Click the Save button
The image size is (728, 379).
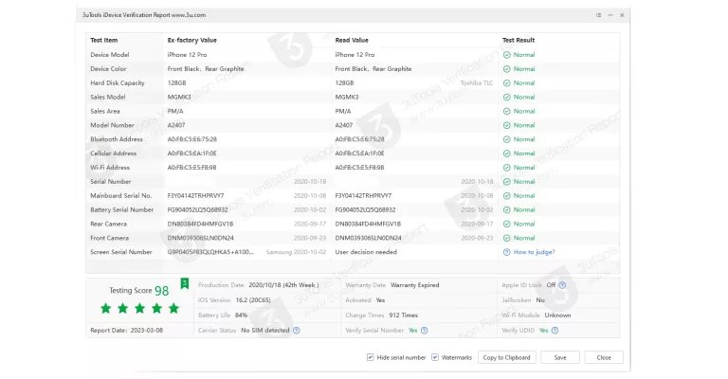click(x=560, y=357)
